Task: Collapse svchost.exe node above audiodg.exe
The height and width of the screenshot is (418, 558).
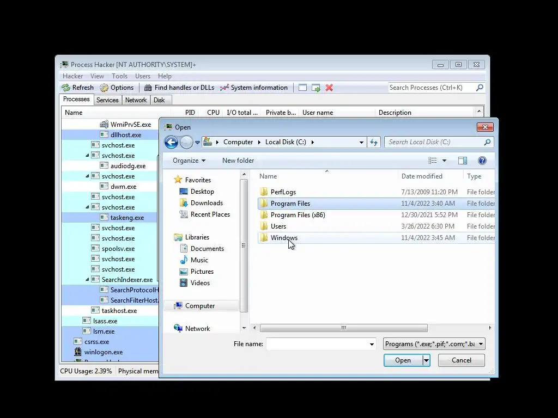Action: point(87,155)
